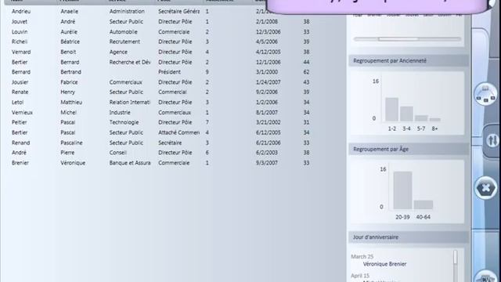501x282 pixels.
Task: Select the 'Richeli' name cell
Action: click(20, 42)
